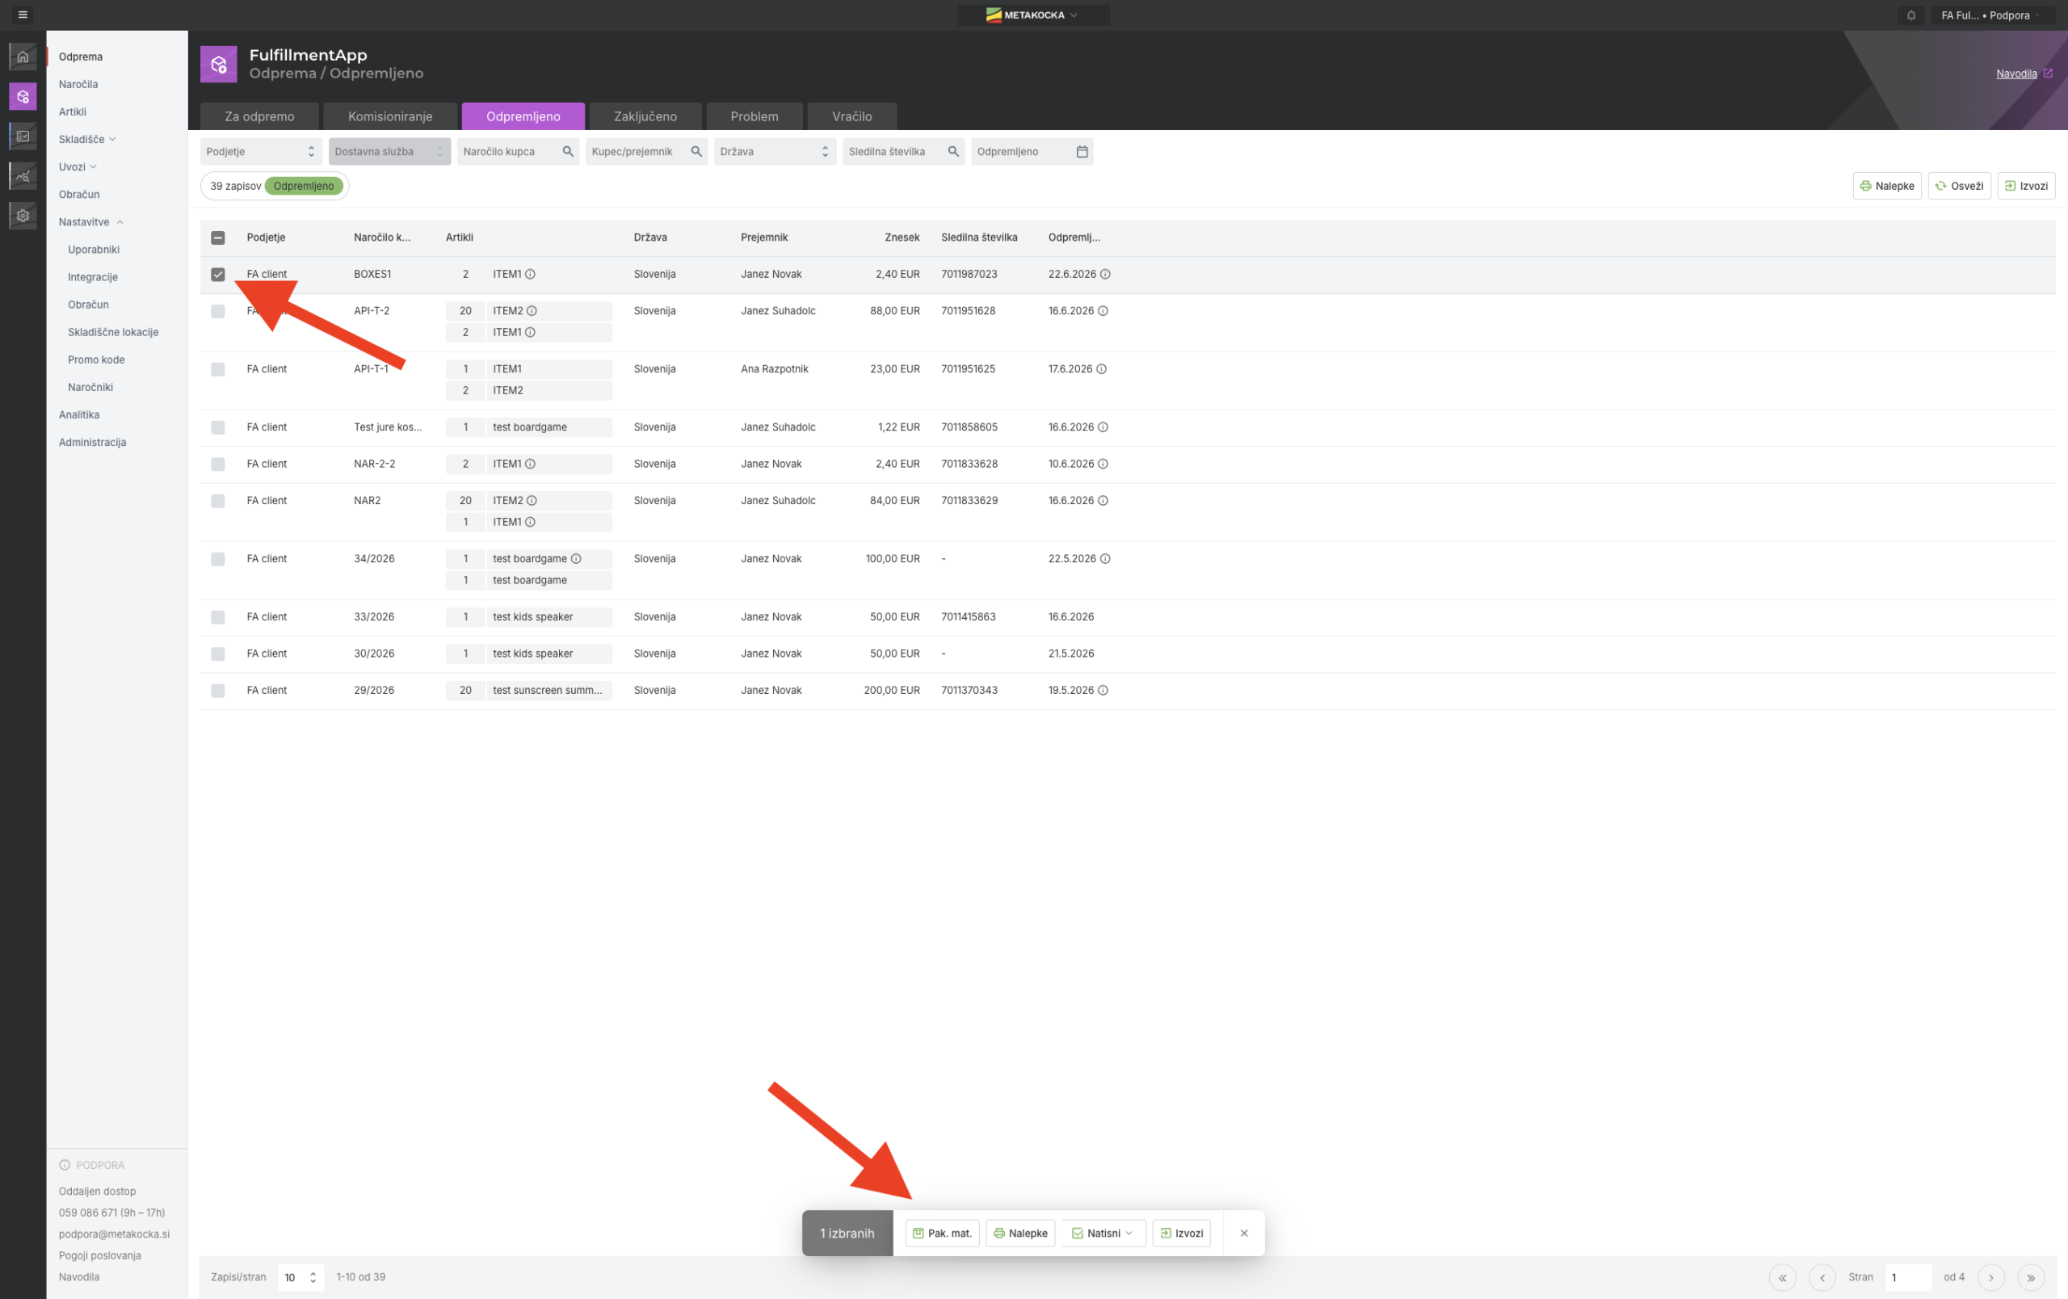This screenshot has width=2068, height=1299.
Task: Click the Osveži refresh button
Action: 1959,186
